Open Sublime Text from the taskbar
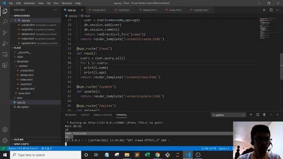Viewport: 283px width, 159px height. (x=137, y=155)
